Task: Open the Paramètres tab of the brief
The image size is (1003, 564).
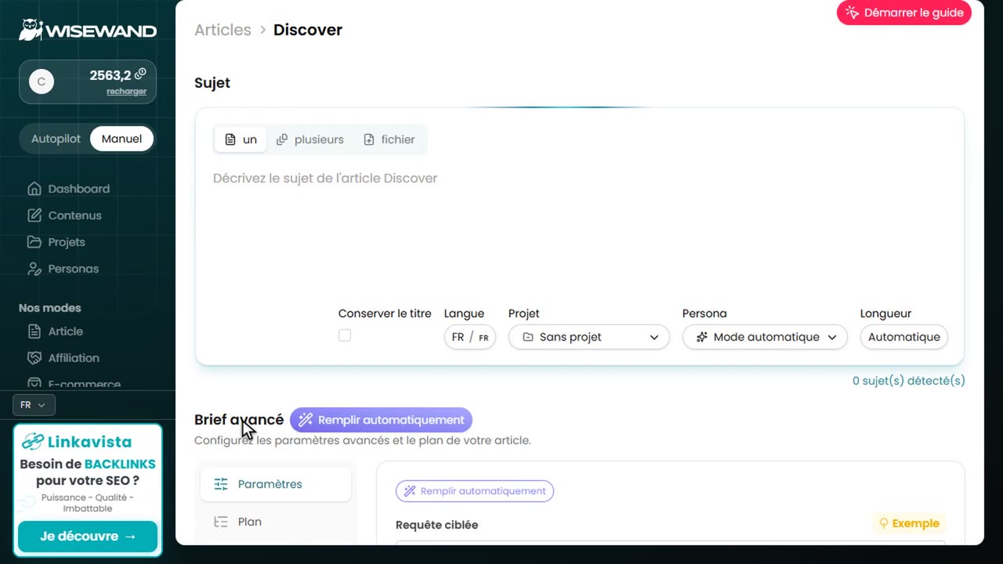Action: click(276, 484)
